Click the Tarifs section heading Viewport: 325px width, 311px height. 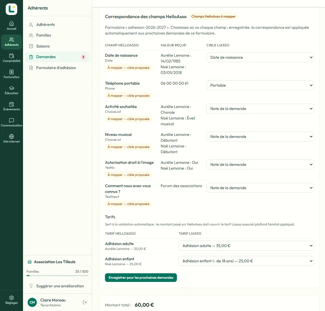[110, 217]
